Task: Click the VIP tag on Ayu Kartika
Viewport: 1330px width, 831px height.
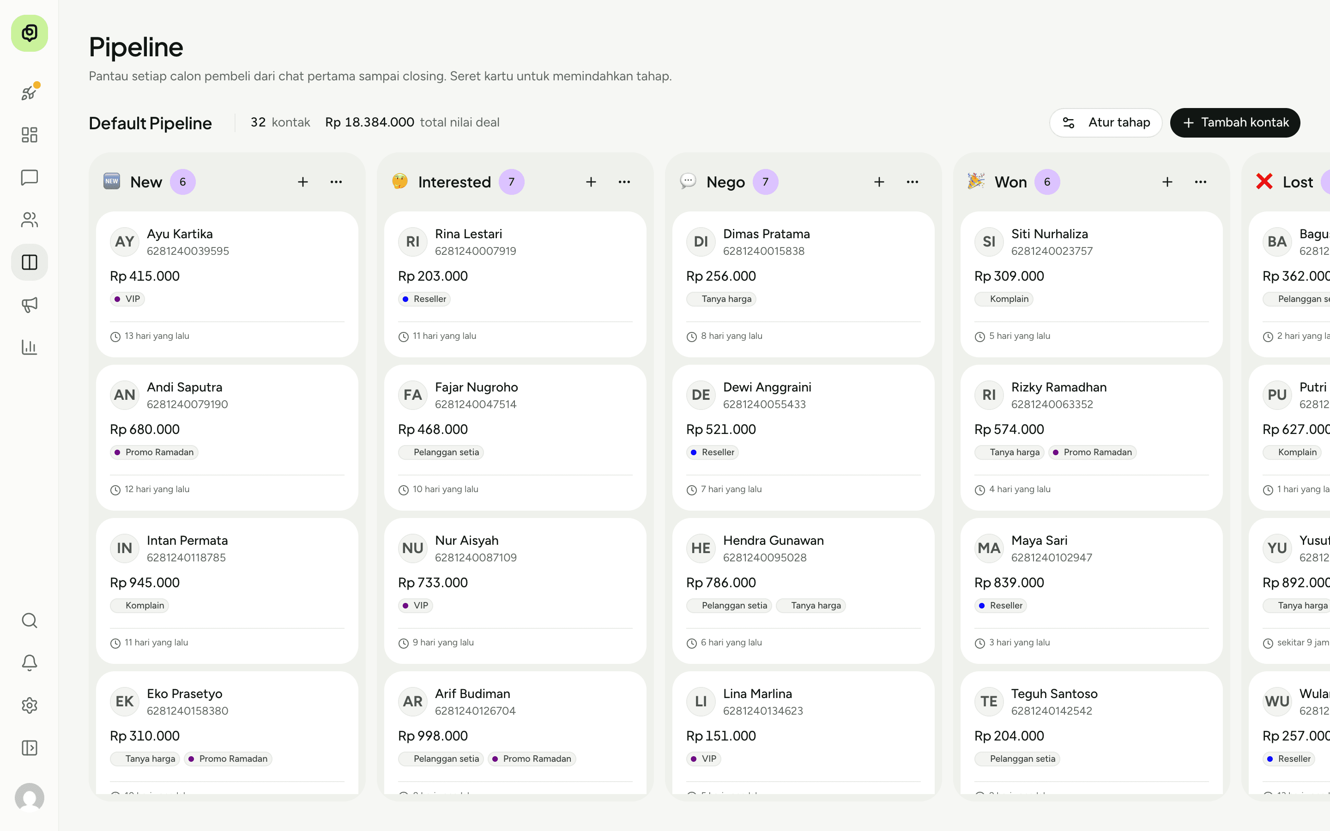Action: click(127, 299)
